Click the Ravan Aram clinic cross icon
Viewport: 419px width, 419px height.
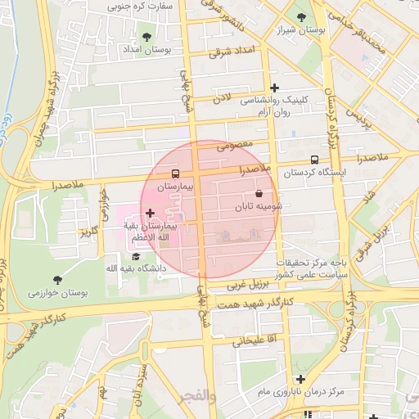(274, 88)
